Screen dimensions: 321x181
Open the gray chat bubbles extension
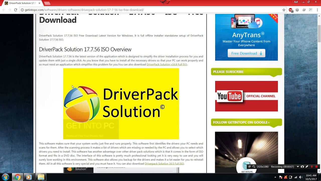pos(304,10)
